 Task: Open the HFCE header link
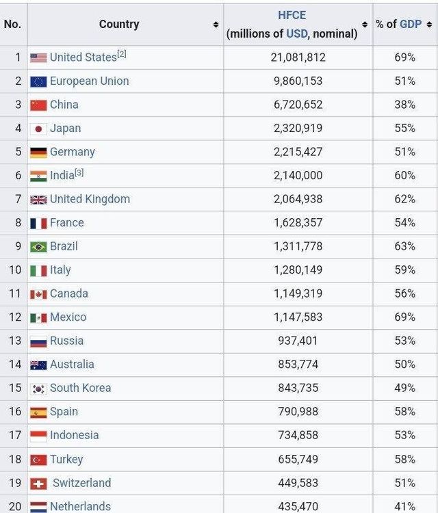tap(292, 15)
